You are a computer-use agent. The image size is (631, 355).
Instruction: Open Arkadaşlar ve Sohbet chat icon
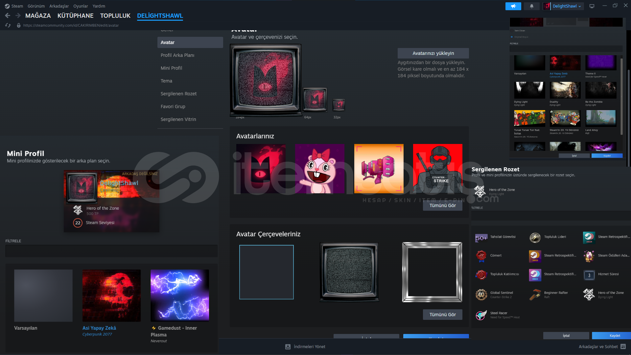click(623, 346)
